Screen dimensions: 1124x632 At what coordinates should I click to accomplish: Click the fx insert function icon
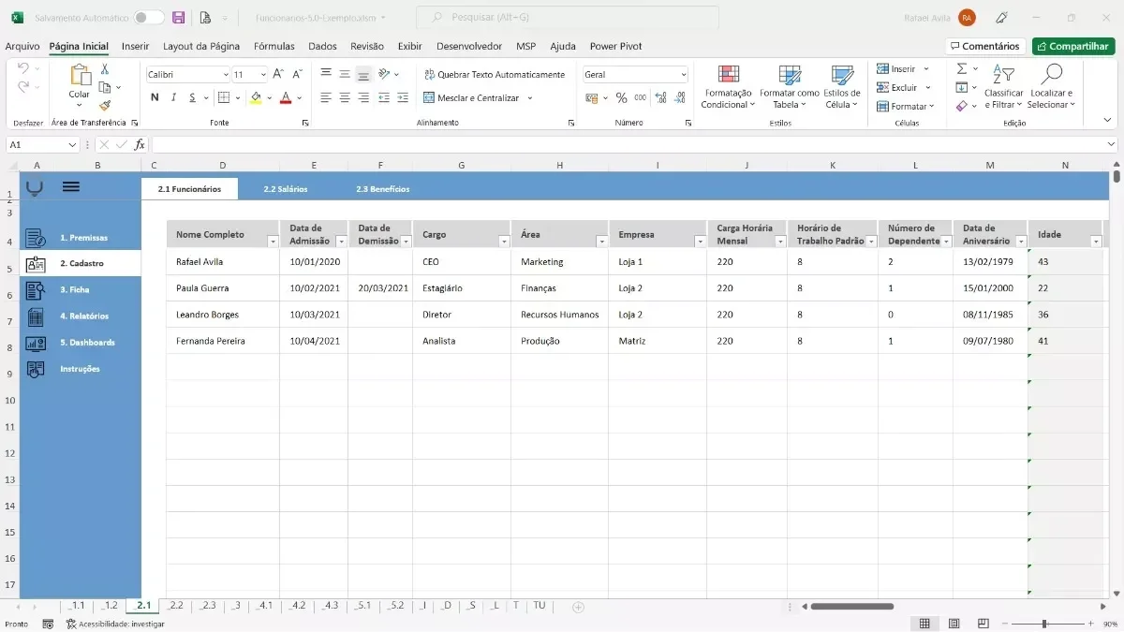click(x=140, y=144)
